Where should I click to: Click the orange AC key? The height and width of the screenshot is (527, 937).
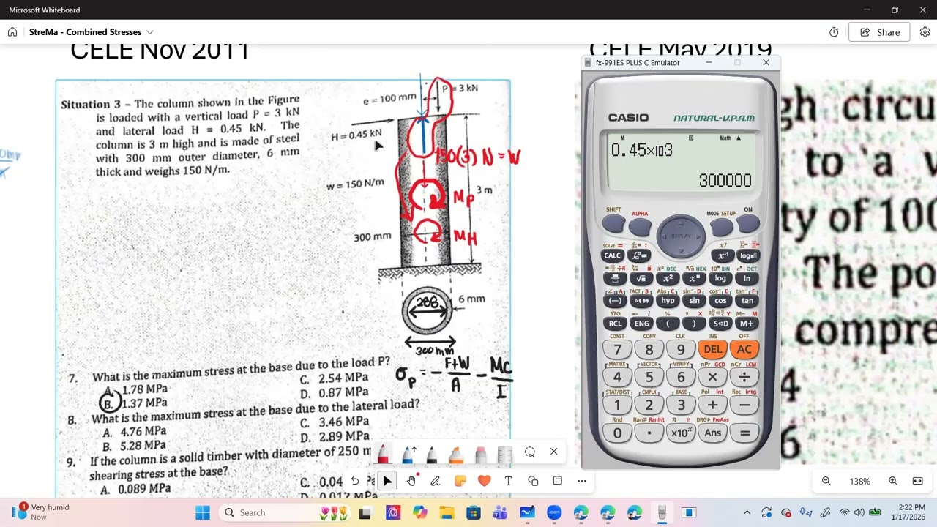click(x=744, y=350)
